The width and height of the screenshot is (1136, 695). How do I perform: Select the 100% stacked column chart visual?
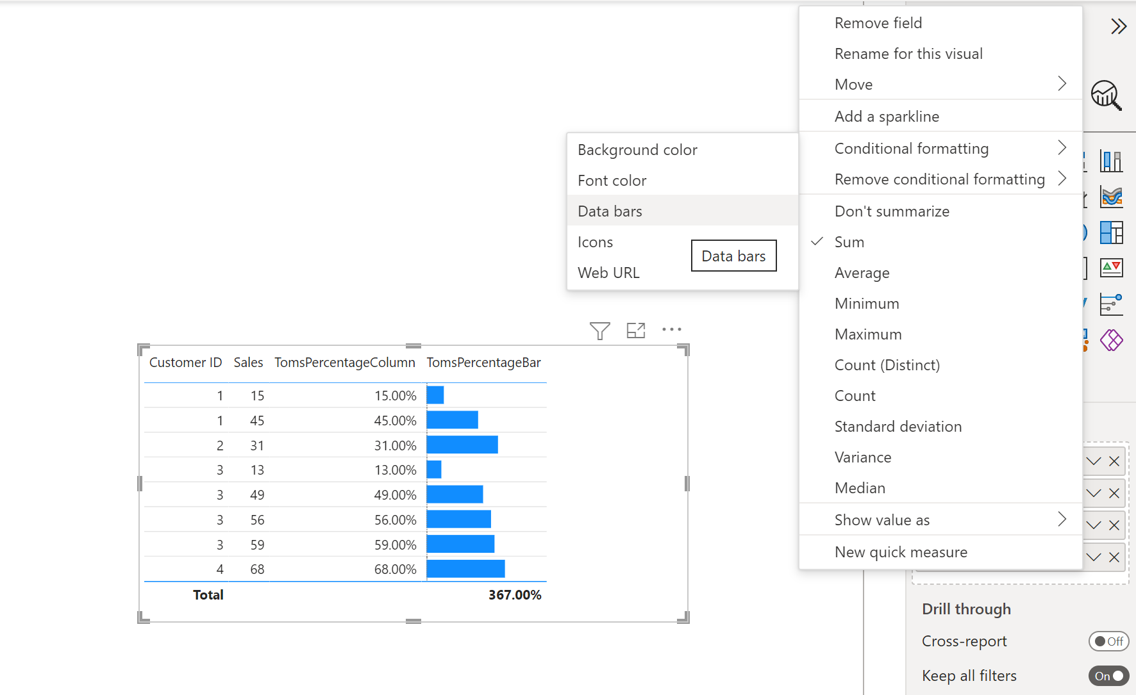1111,161
